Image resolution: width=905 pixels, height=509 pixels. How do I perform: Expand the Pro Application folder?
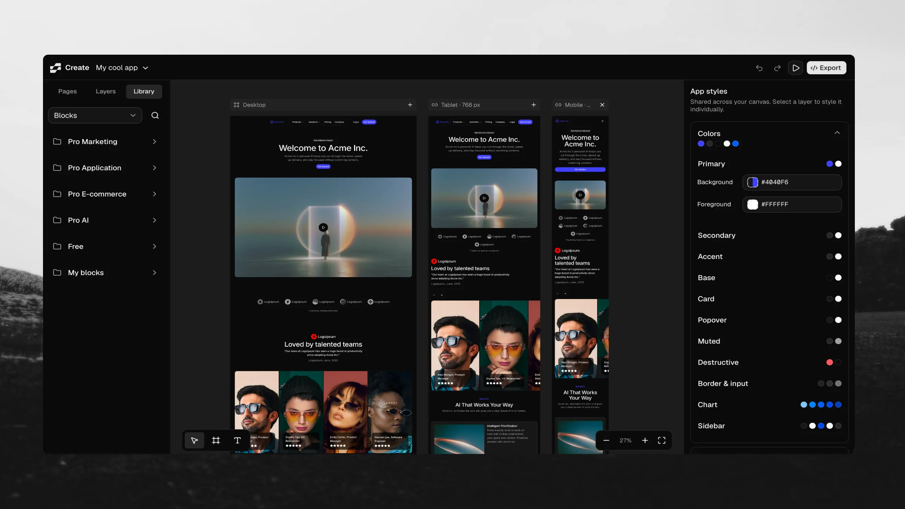[105, 168]
